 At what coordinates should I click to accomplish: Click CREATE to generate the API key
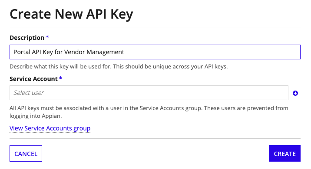[285, 153]
